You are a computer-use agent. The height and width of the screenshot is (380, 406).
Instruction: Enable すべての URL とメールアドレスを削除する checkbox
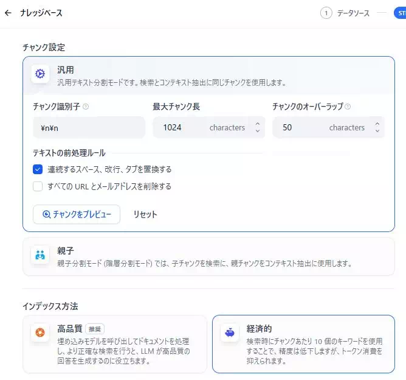point(38,186)
